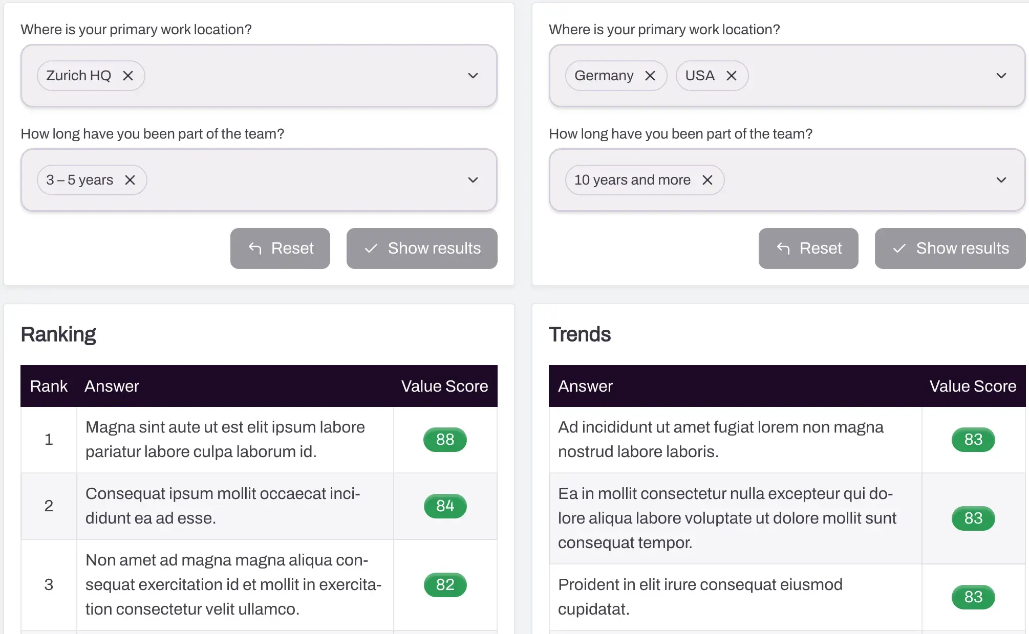Remove the Zurich HQ location tag
This screenshot has height=634, width=1029.
(x=128, y=76)
